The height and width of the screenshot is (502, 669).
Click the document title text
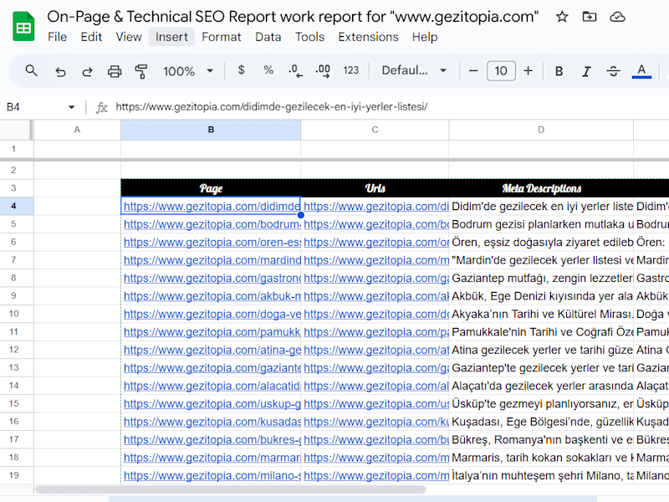pos(293,17)
